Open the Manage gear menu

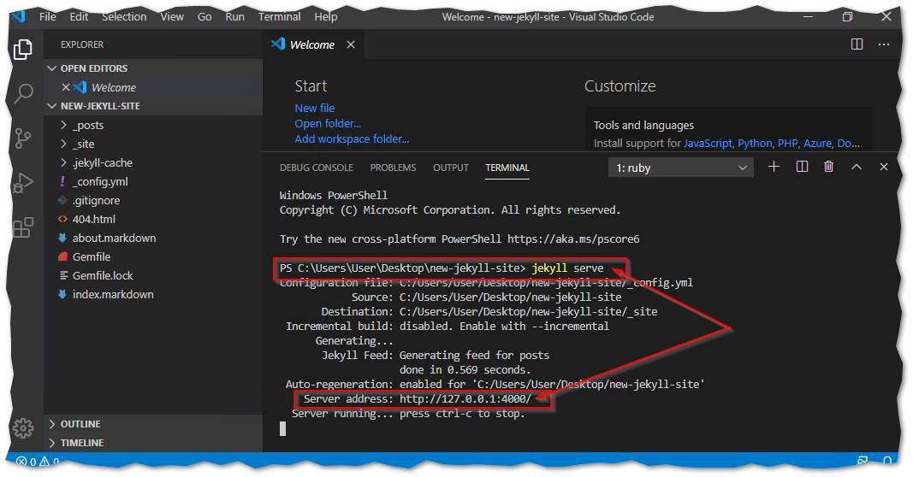point(23,428)
